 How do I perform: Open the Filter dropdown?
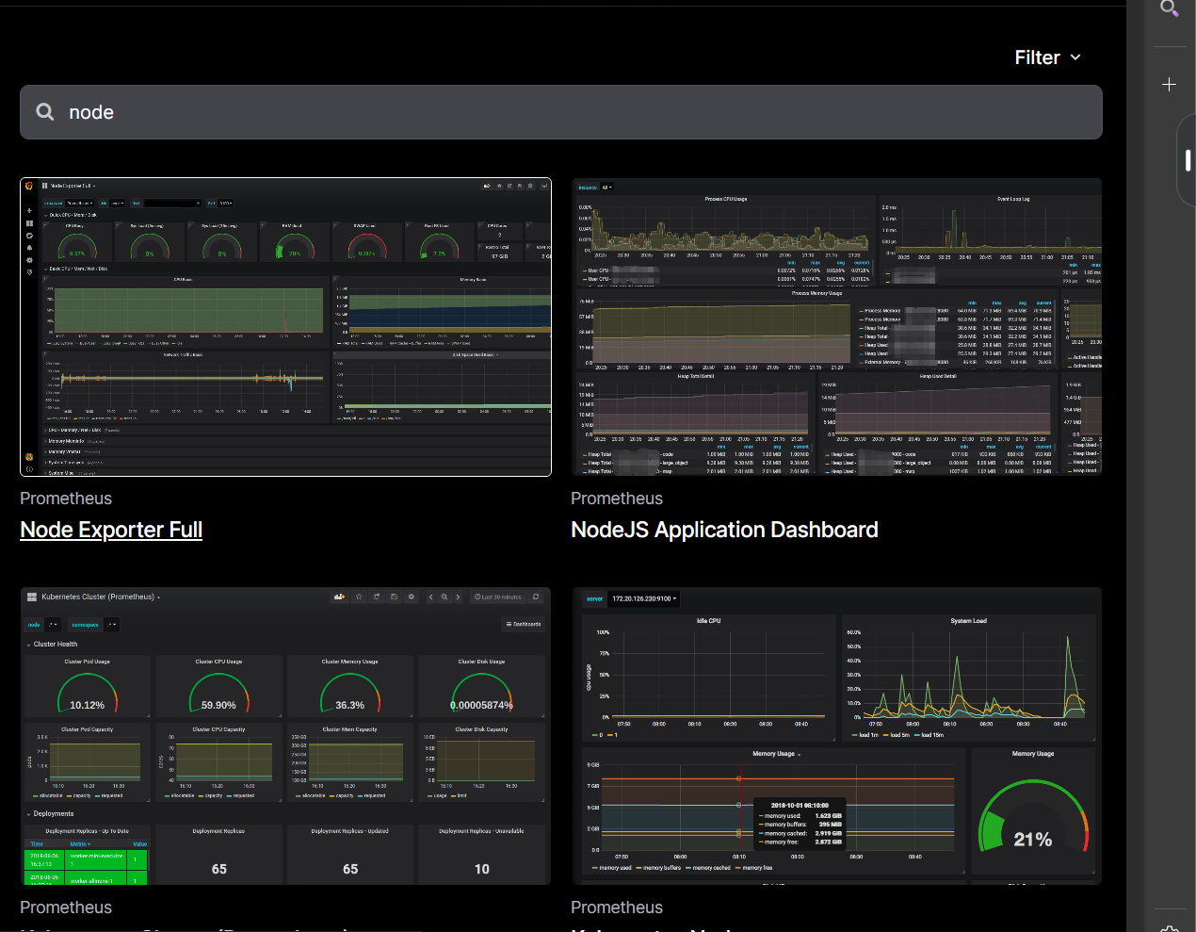tap(1047, 57)
